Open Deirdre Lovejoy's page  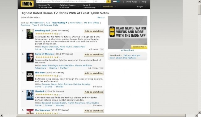(82, 84)
